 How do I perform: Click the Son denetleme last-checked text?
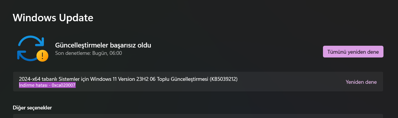88,53
